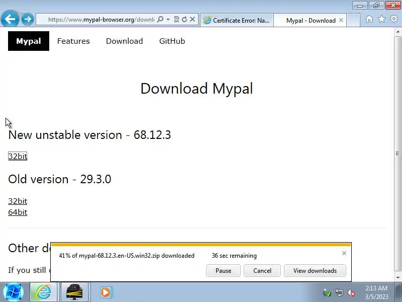Open the Features page in site navigation
Viewport: 402px width, 302px height.
(73, 41)
